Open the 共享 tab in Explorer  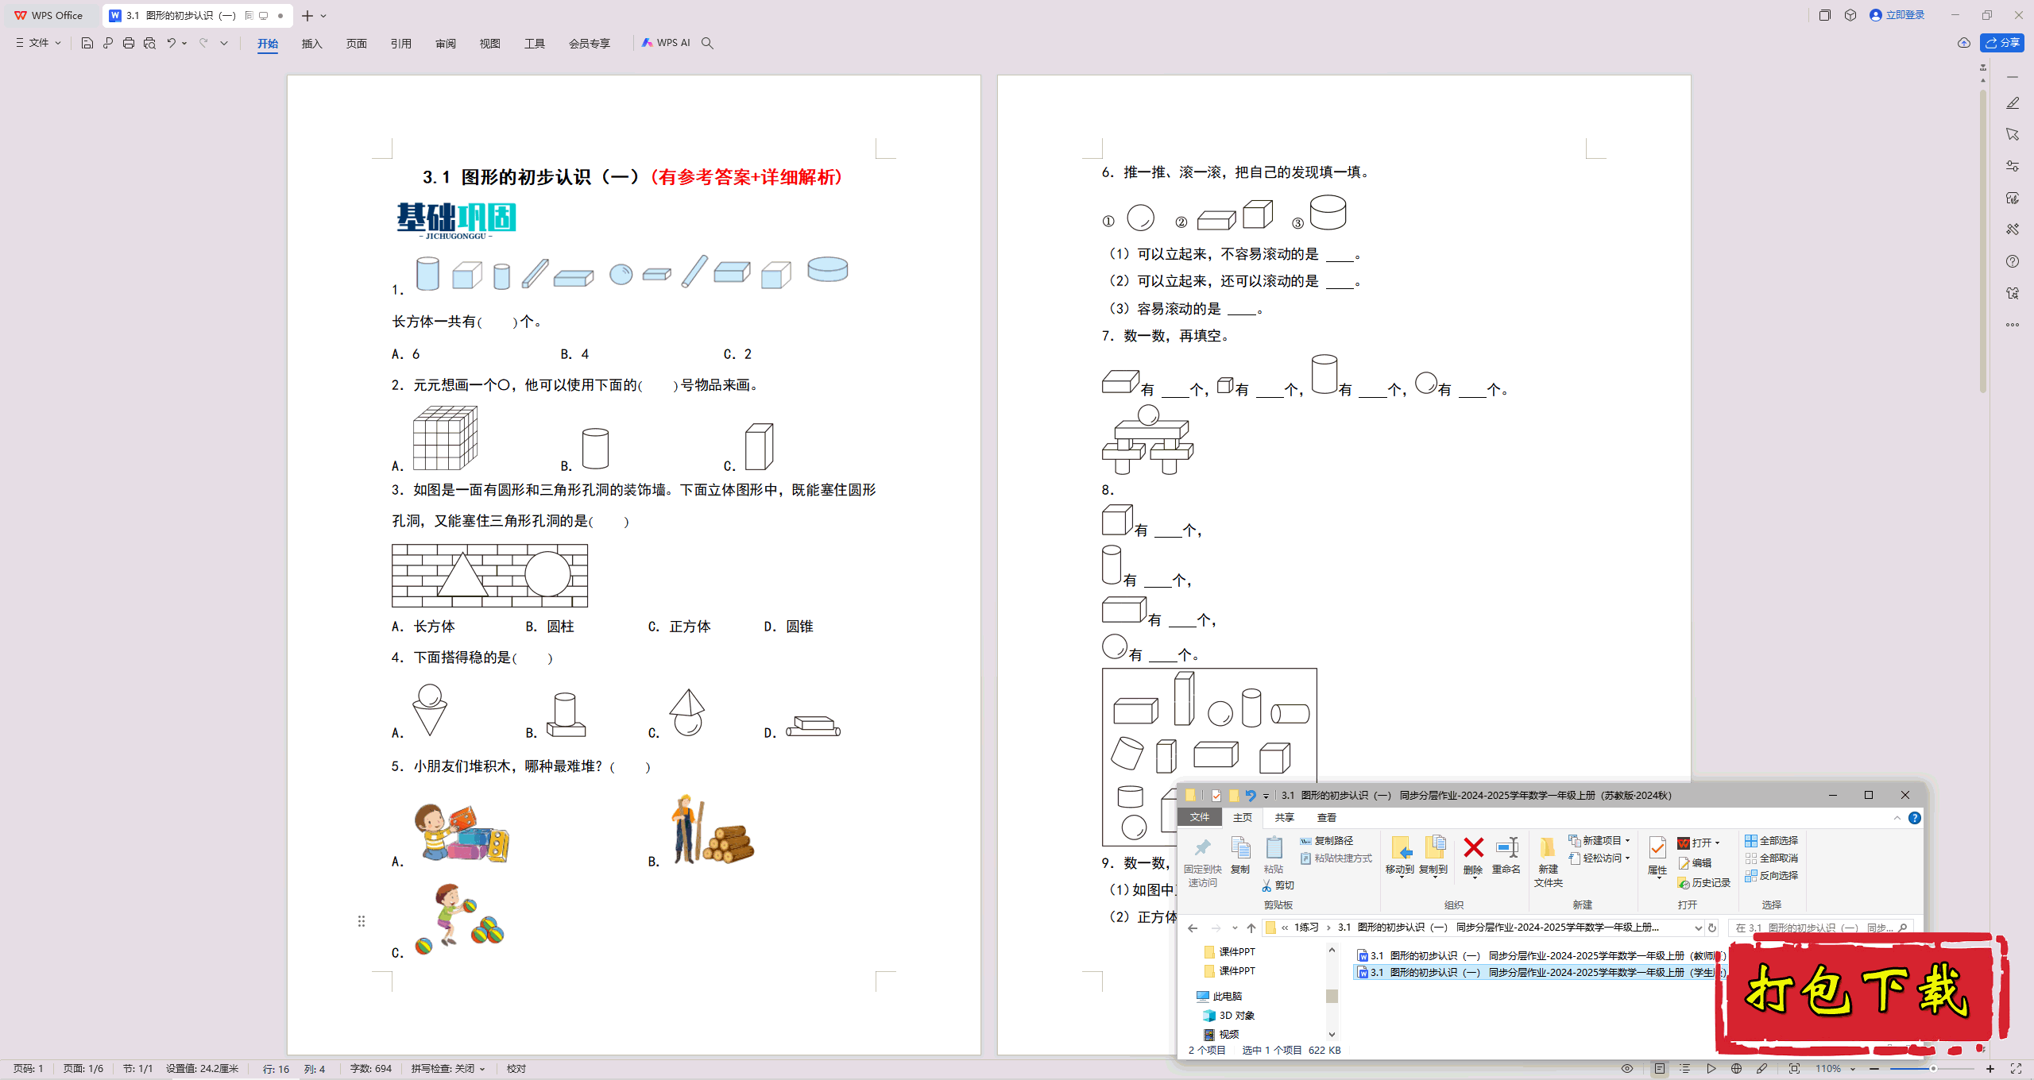tap(1285, 818)
